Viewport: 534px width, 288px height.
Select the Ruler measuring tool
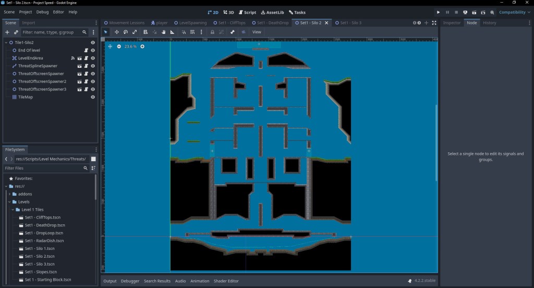coord(172,32)
